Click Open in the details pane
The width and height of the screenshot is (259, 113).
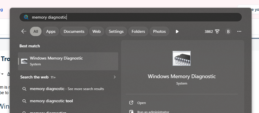pyautogui.click(x=141, y=103)
